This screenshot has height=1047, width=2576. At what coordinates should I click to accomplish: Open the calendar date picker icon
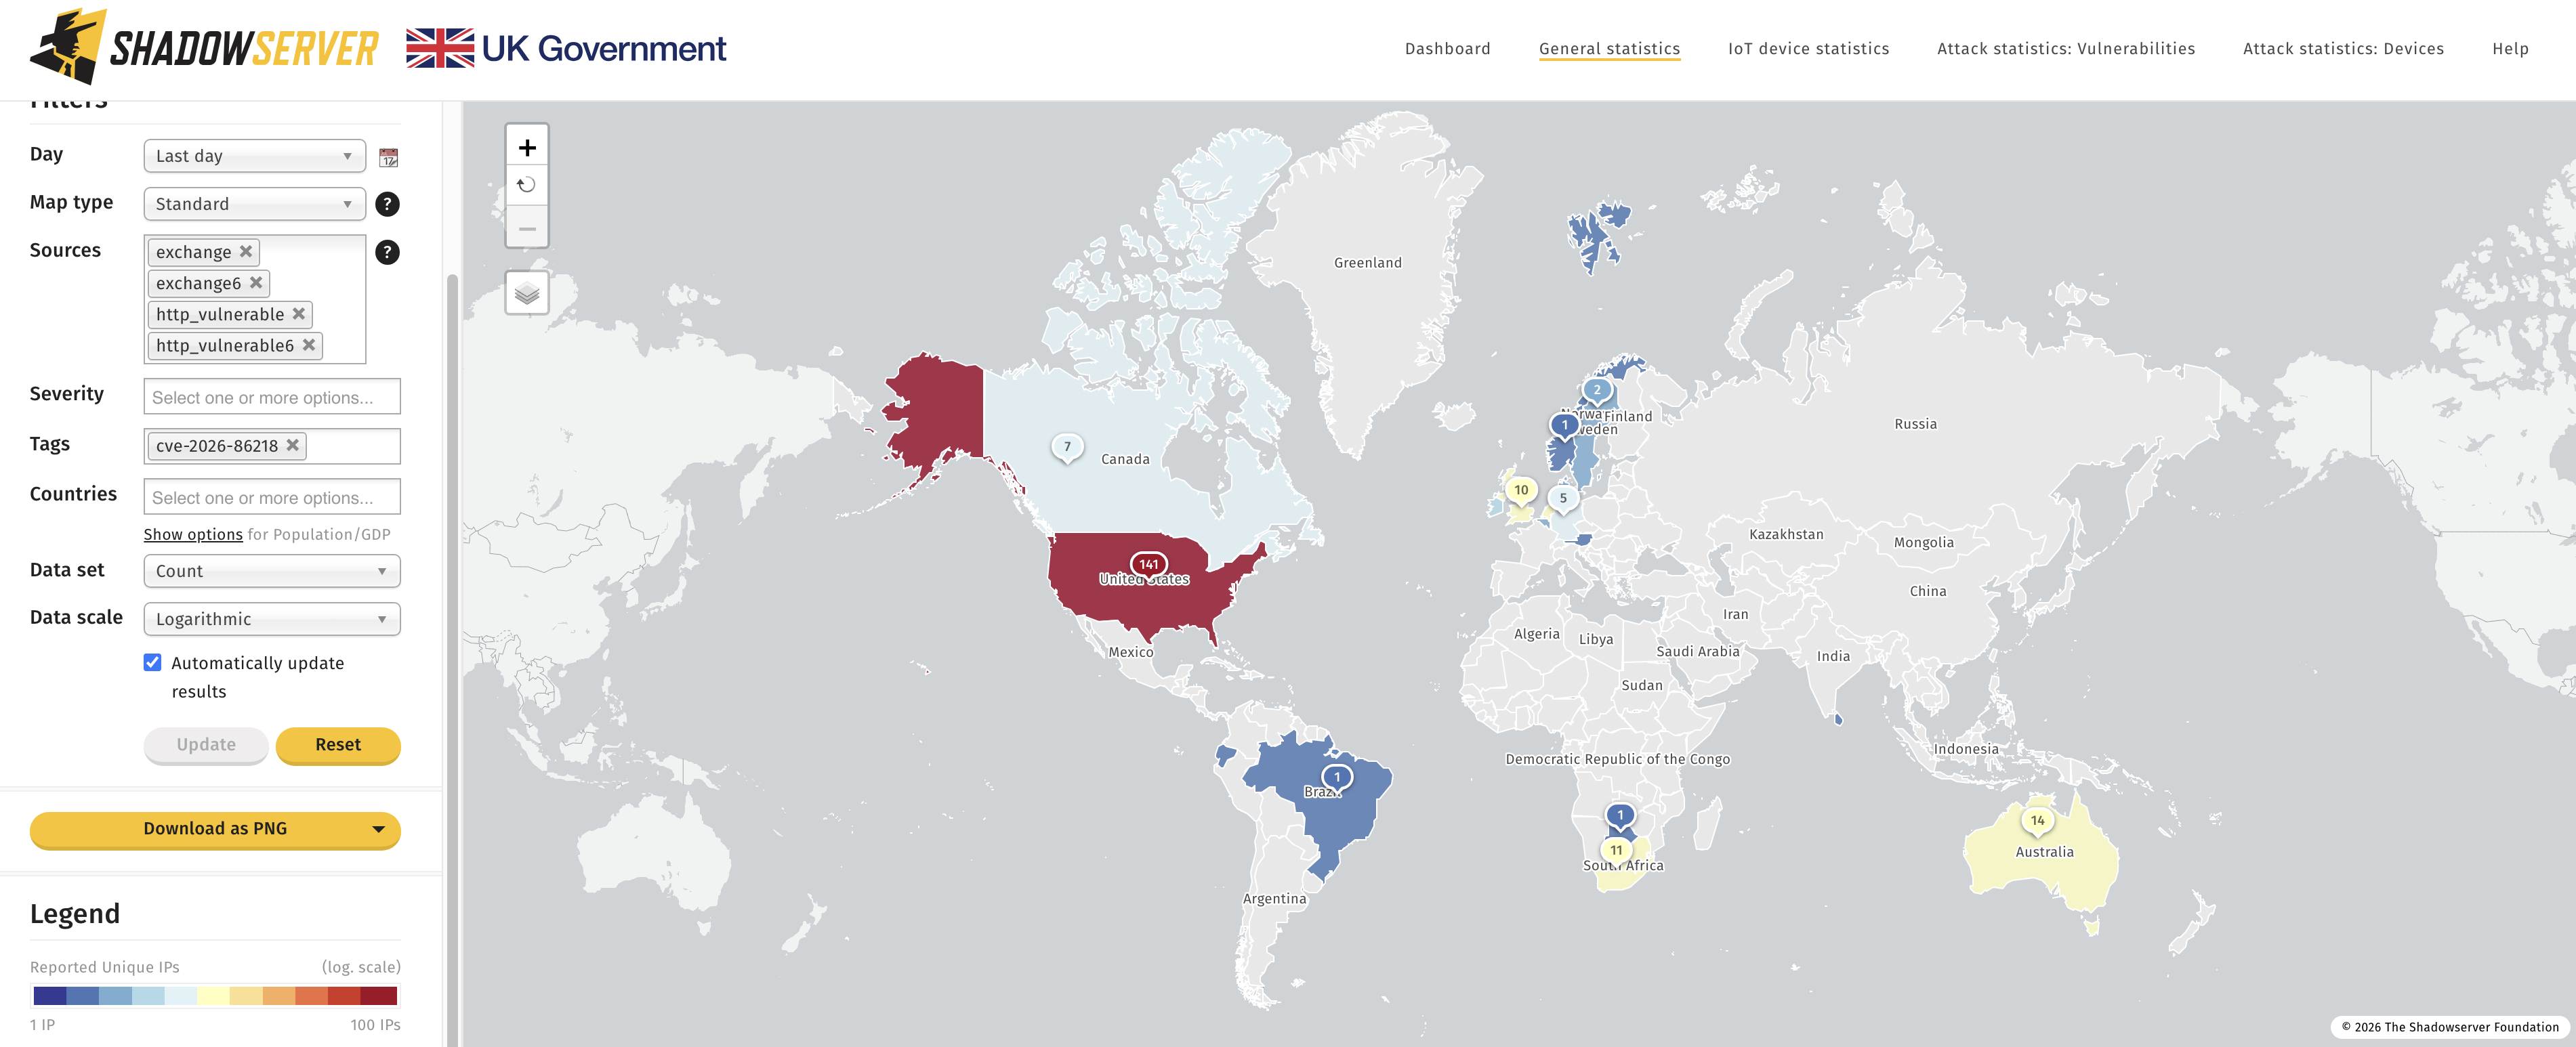(x=389, y=157)
